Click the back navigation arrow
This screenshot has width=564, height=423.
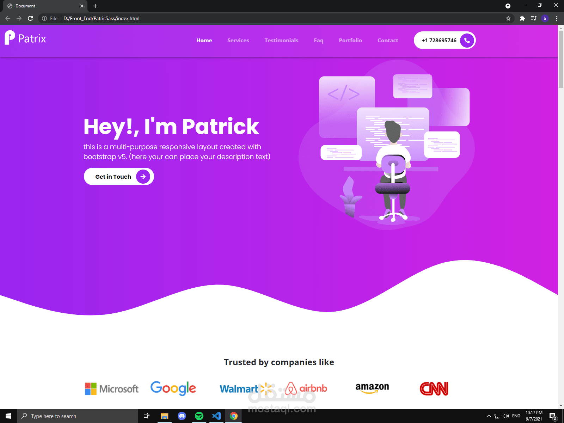[x=7, y=18]
